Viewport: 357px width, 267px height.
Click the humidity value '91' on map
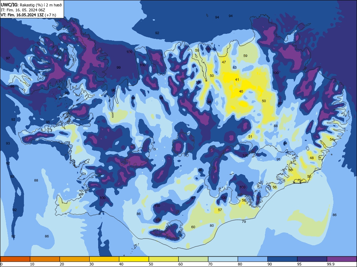point(278,159)
